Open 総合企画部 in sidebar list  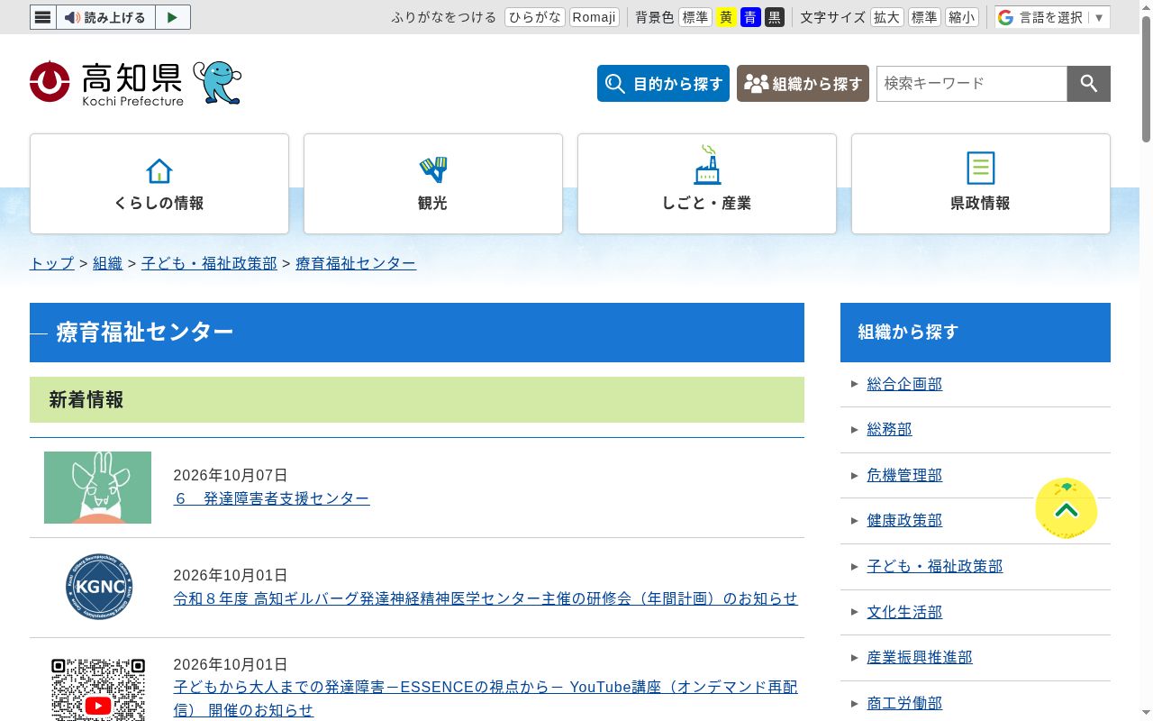904,384
